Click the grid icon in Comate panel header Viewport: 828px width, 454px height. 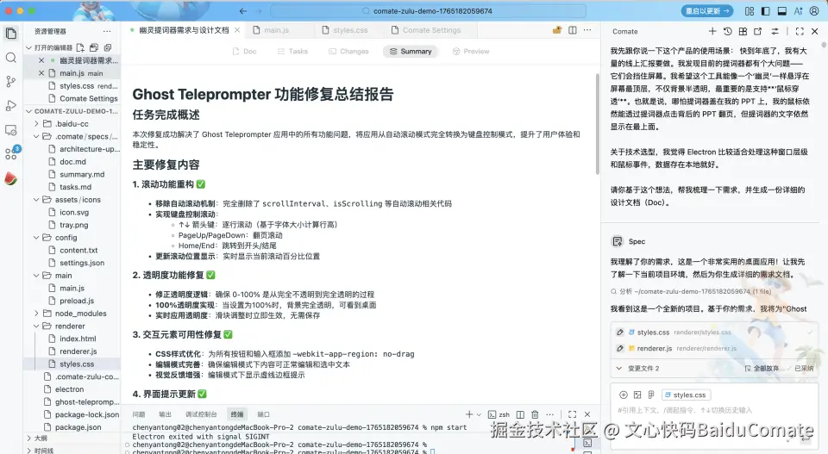743,31
